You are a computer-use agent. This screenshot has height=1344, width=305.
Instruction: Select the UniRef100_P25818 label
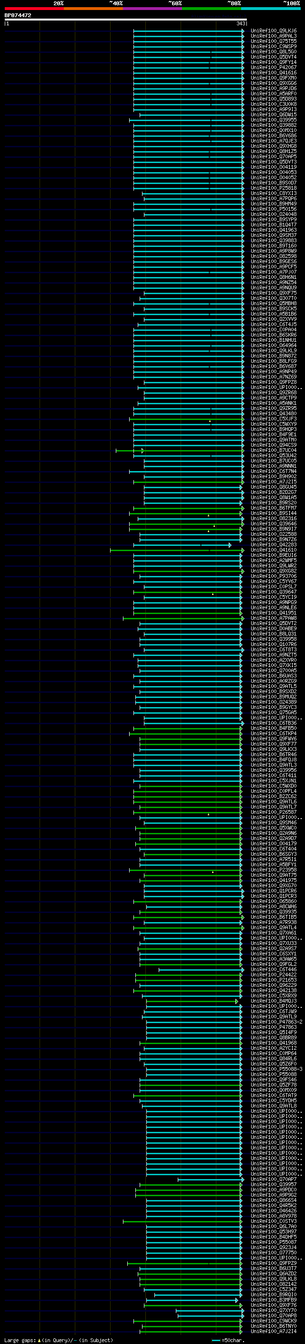[274, 188]
